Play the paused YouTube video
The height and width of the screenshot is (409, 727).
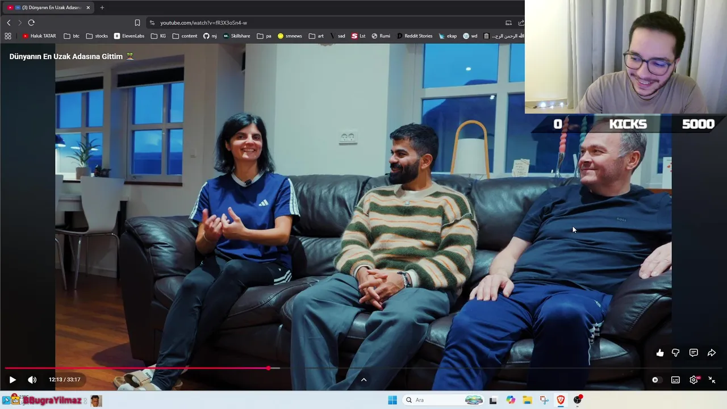[12, 379]
